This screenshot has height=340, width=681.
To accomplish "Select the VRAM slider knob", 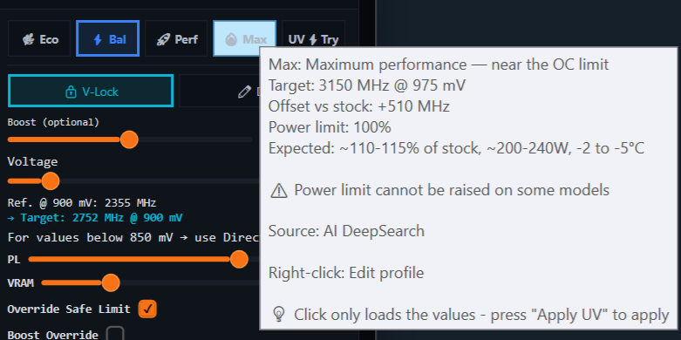I will tap(111, 282).
